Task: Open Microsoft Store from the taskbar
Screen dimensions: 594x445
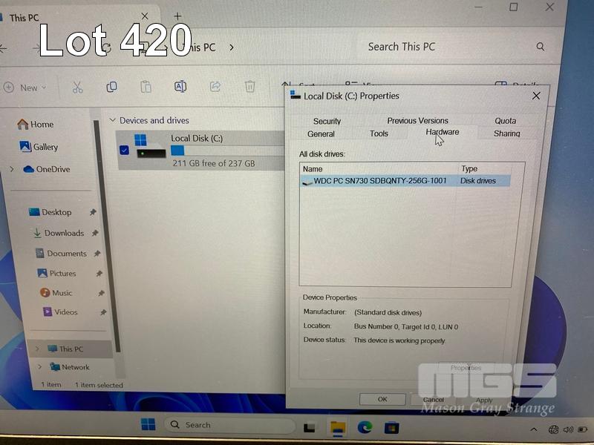Action: (x=391, y=426)
